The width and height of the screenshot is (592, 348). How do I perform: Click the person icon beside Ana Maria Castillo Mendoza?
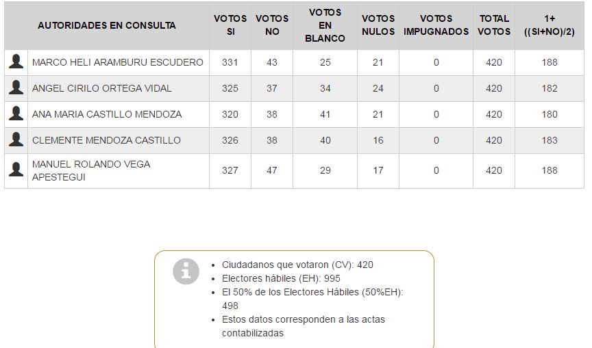[16, 114]
